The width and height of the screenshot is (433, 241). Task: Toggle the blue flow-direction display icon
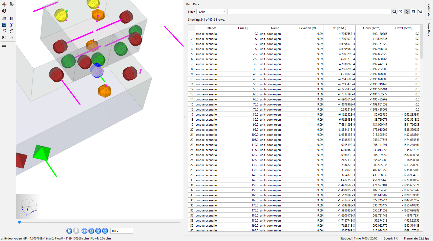(x=4, y=25)
